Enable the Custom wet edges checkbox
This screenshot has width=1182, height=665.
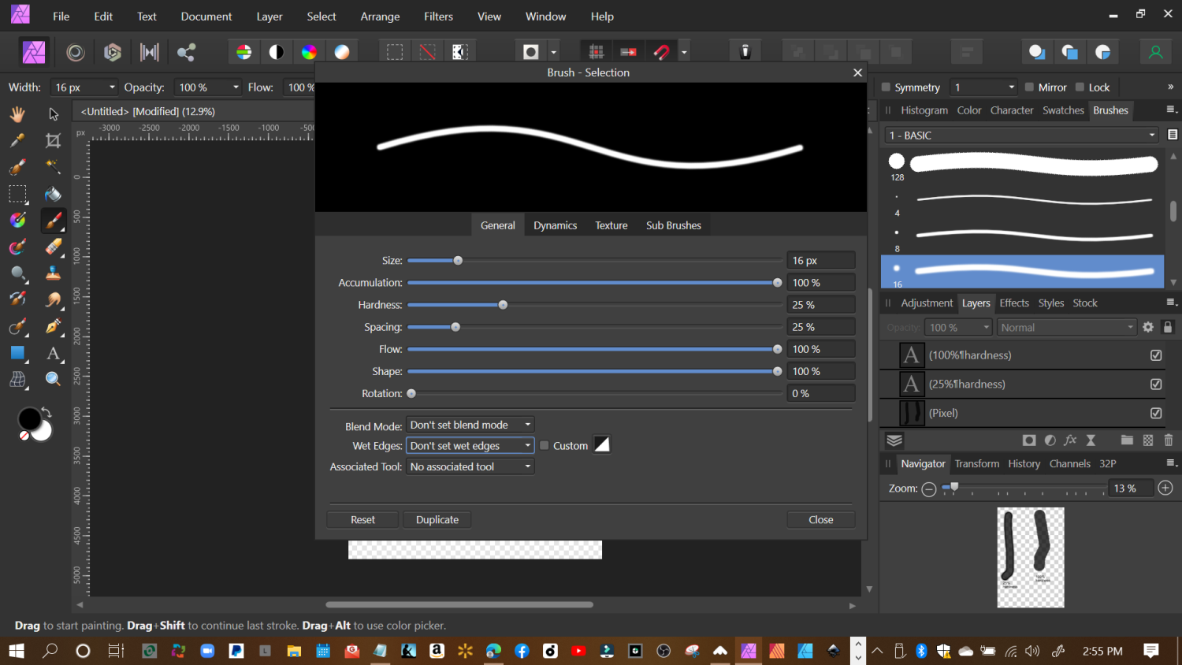(545, 445)
